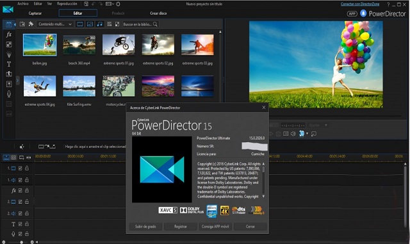Save project using the top disk icon

(x=86, y=4)
